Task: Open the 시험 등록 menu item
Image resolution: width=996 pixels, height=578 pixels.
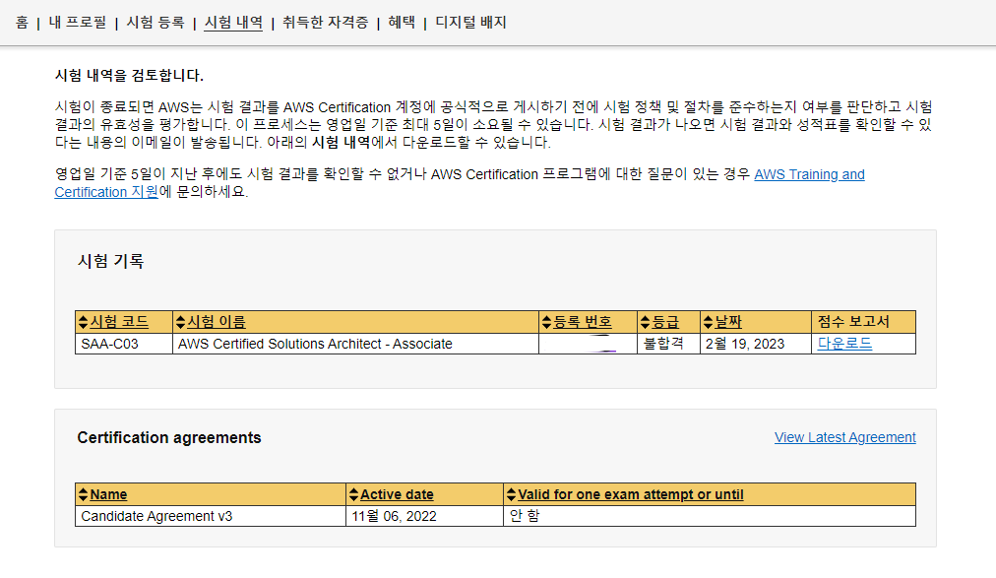Action: coord(155,23)
